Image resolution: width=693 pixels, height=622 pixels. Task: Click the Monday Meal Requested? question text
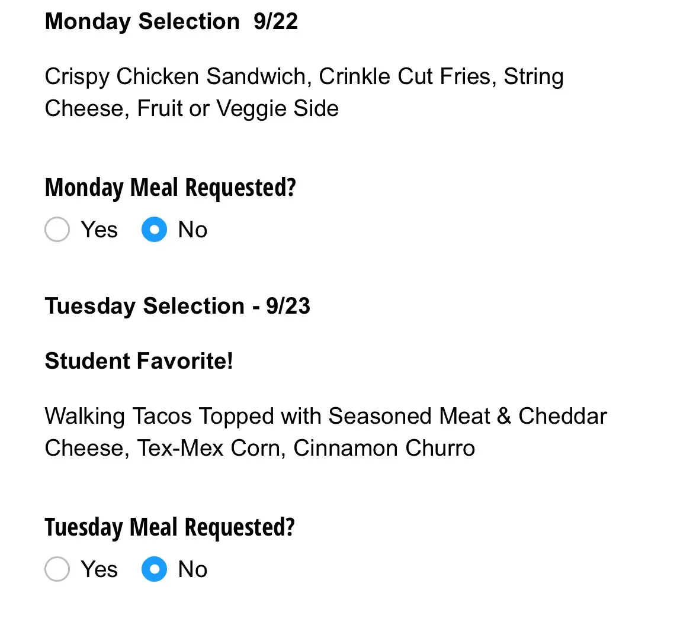click(170, 188)
